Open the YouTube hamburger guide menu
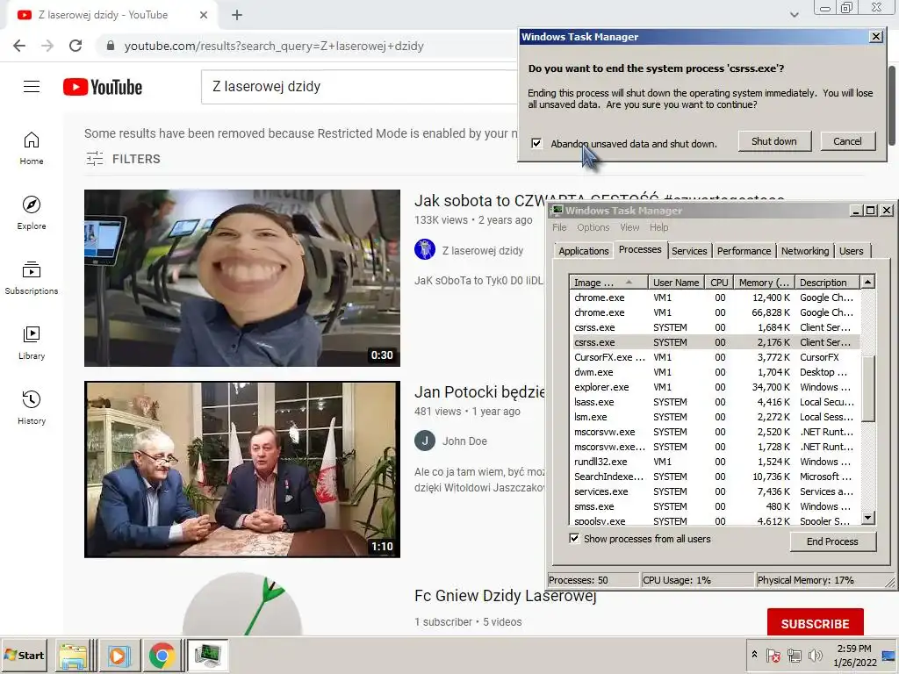The width and height of the screenshot is (899, 674). [x=32, y=87]
